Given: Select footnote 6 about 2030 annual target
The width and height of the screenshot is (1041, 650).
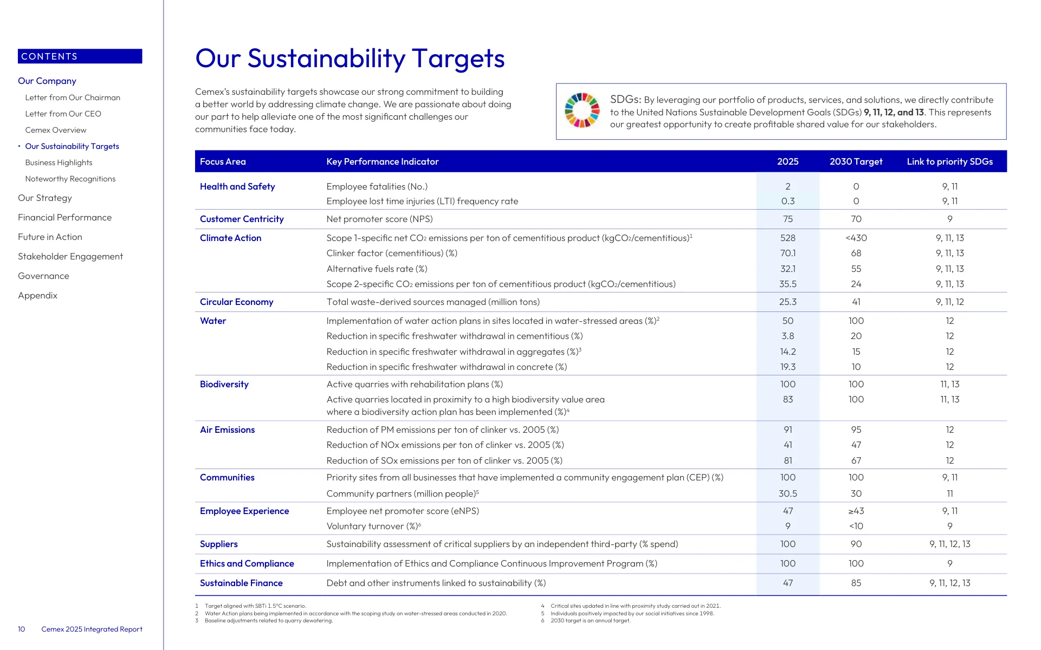Looking at the screenshot, I should [586, 621].
